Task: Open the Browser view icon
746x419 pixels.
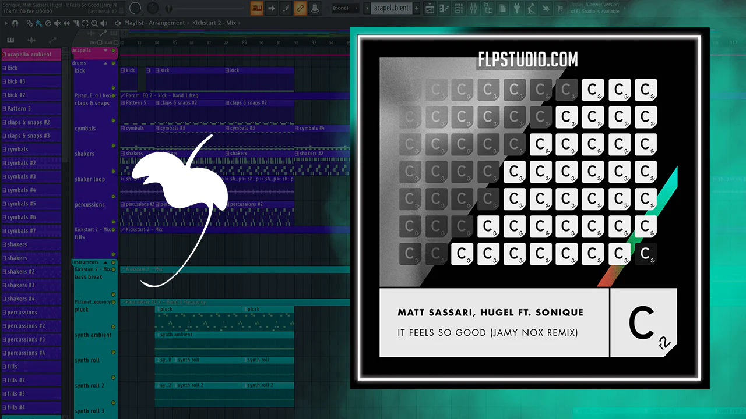Action: click(488, 8)
